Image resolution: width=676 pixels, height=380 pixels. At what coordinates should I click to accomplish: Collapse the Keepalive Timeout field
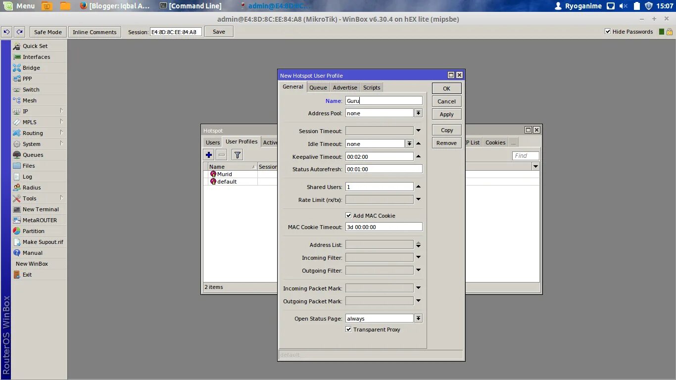click(418, 157)
